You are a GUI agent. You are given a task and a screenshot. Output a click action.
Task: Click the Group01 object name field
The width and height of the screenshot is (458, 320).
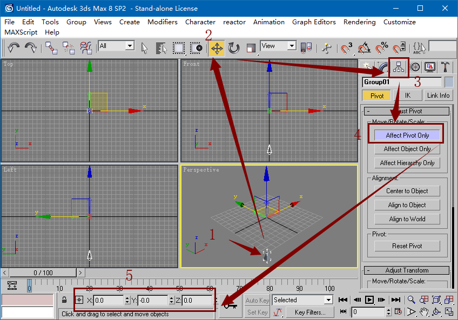tap(402, 82)
